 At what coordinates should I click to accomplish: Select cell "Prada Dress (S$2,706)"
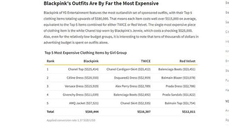181,86
